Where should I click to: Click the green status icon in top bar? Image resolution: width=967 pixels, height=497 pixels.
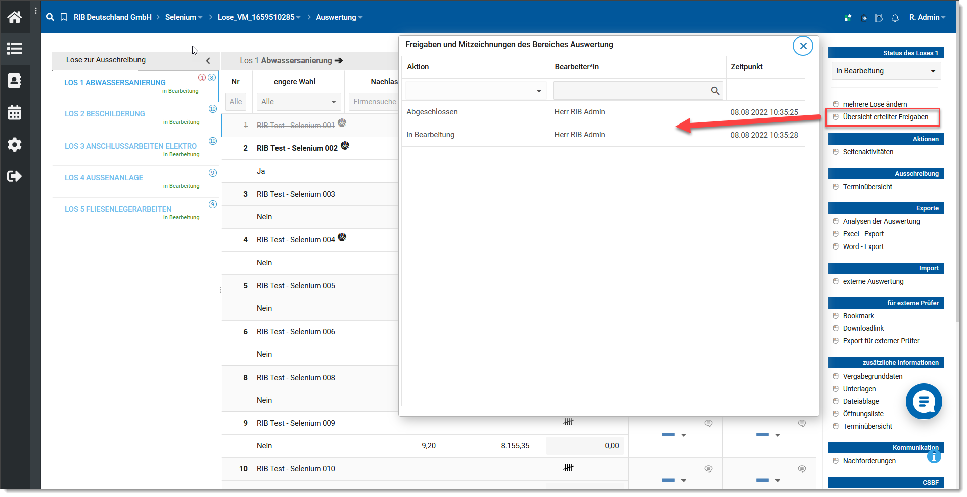(x=848, y=18)
